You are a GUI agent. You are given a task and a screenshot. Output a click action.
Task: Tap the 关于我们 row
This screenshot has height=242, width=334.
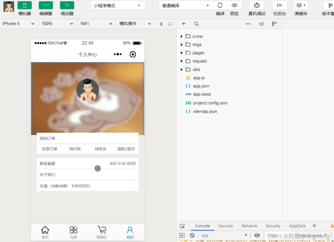[87, 175]
